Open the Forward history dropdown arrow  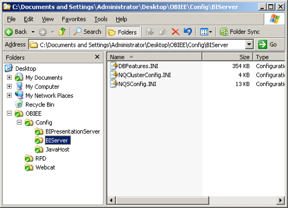[52, 32]
